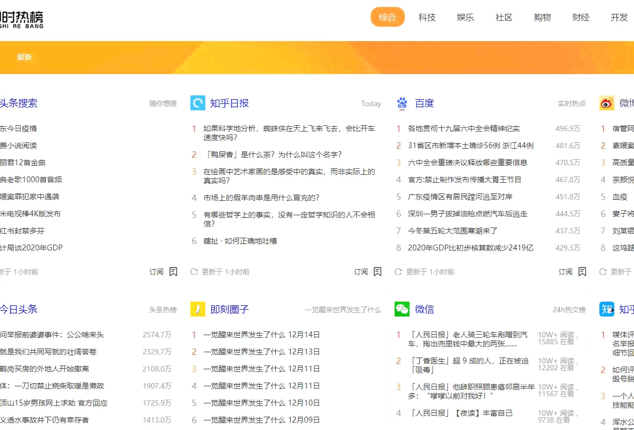Click the 2574.7万 heat value
Screen dimensions: 634x430
tap(157, 335)
